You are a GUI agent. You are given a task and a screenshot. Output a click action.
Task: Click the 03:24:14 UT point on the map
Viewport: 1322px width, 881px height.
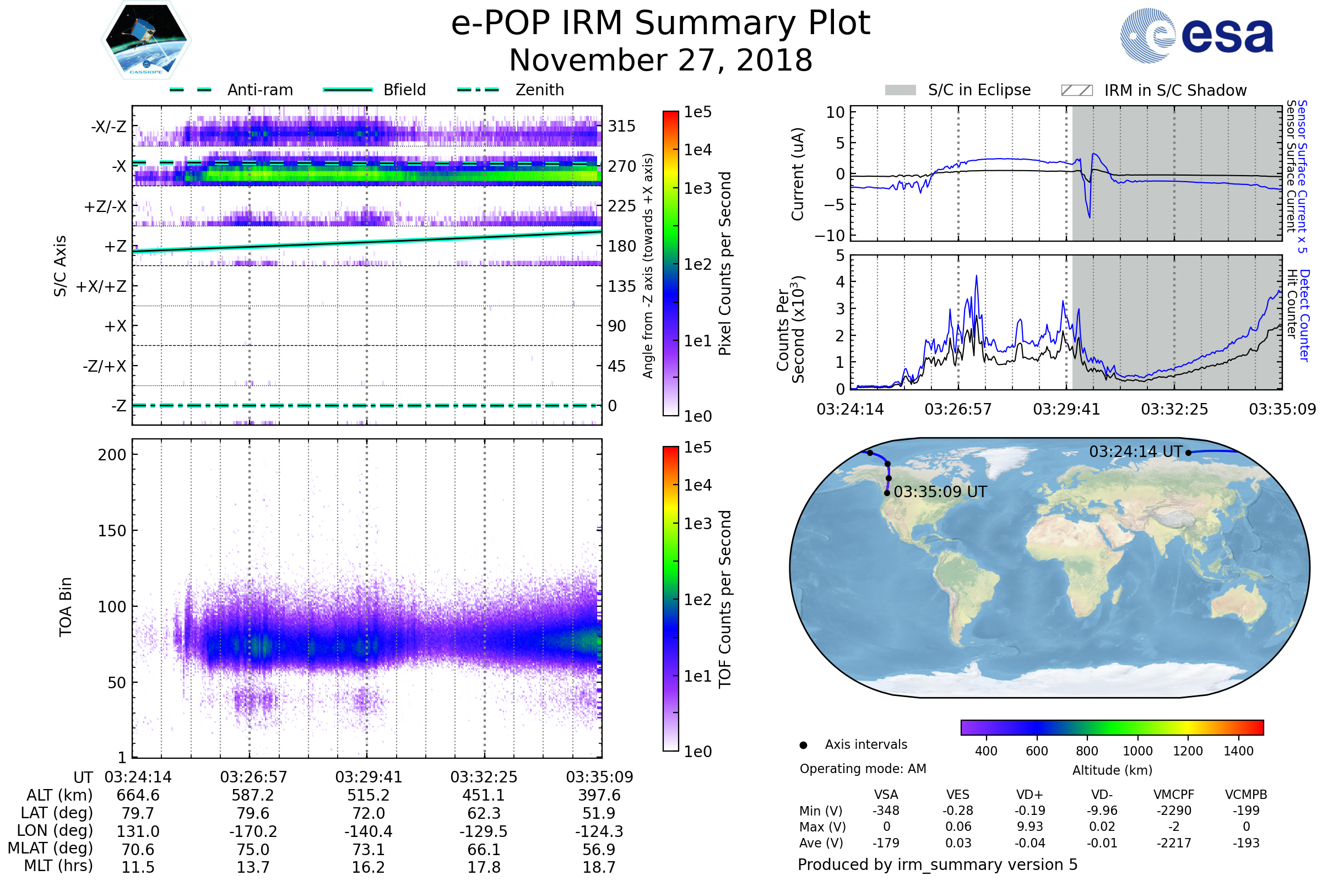click(1188, 452)
